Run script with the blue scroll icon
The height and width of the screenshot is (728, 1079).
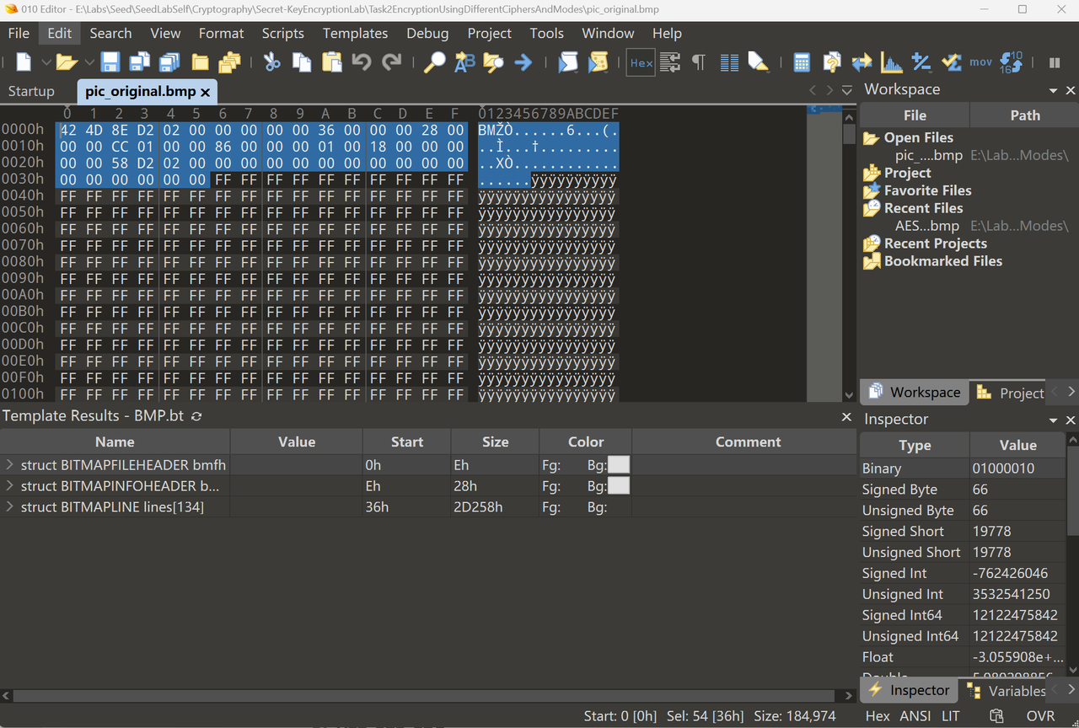tap(568, 62)
